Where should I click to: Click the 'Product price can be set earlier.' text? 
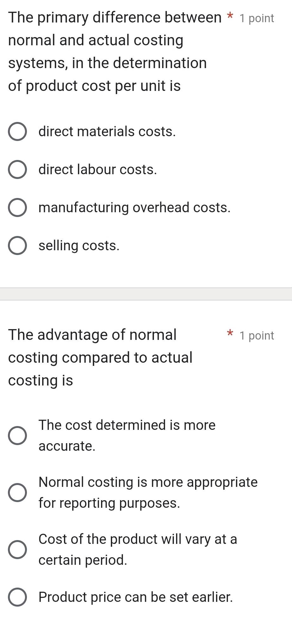(x=136, y=597)
